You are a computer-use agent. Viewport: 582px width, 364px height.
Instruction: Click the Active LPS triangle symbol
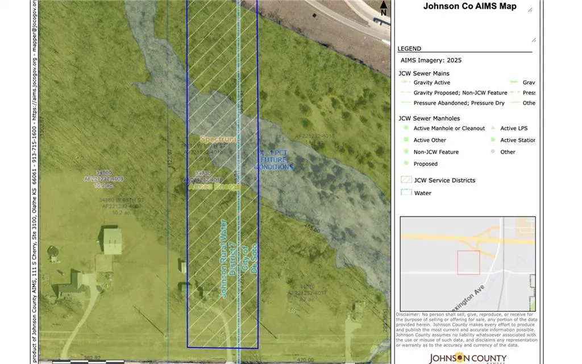[493, 128]
